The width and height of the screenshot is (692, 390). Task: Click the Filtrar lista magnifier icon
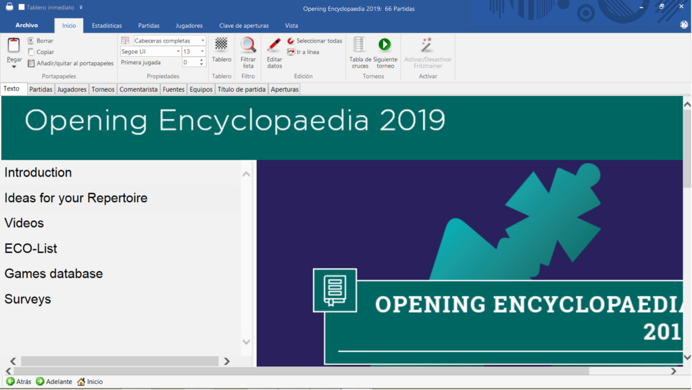coord(248,45)
